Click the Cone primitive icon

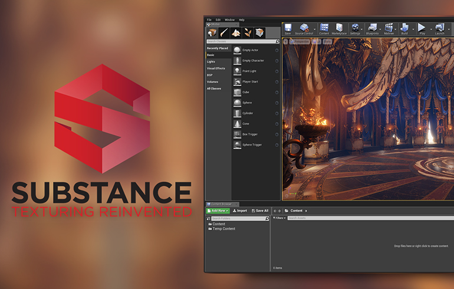pyautogui.click(x=237, y=124)
